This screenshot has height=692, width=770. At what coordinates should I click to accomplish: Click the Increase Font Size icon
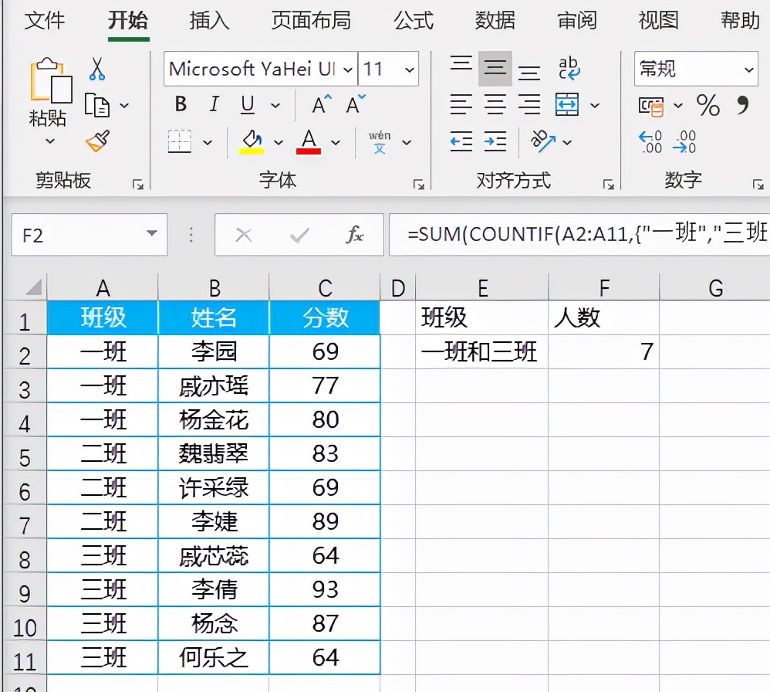(320, 104)
